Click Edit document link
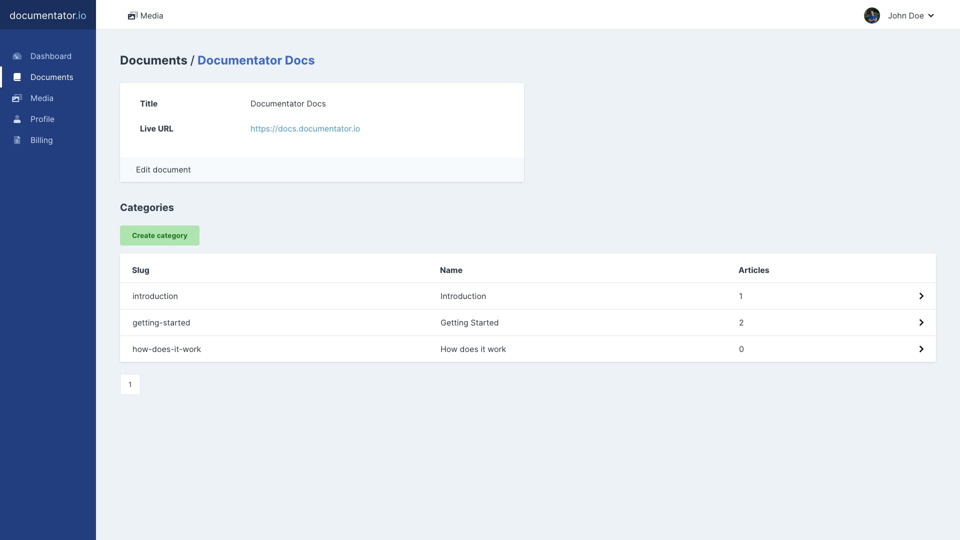This screenshot has height=540, width=960. click(x=163, y=170)
